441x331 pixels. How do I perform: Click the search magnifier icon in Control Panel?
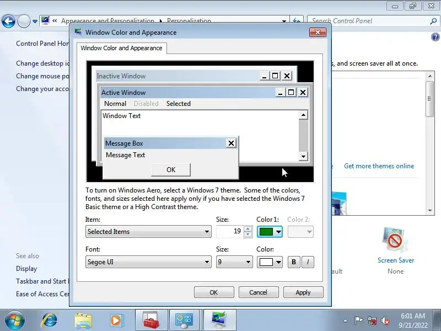coord(433,21)
